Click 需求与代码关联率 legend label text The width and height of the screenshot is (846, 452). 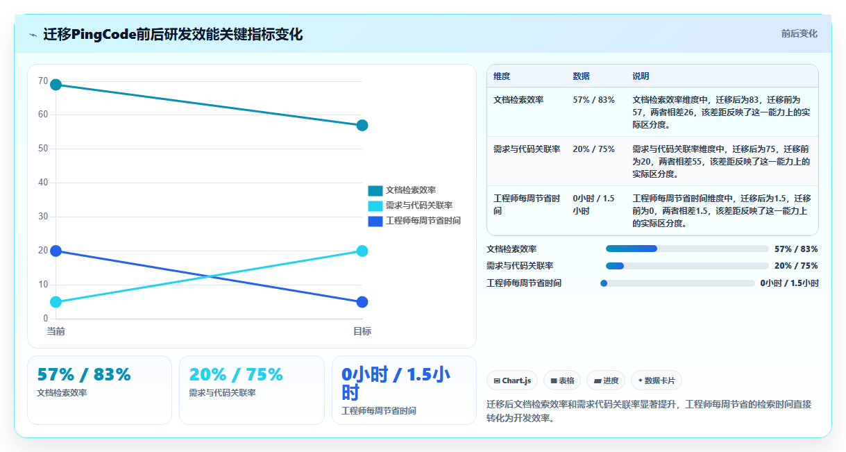tap(419, 206)
